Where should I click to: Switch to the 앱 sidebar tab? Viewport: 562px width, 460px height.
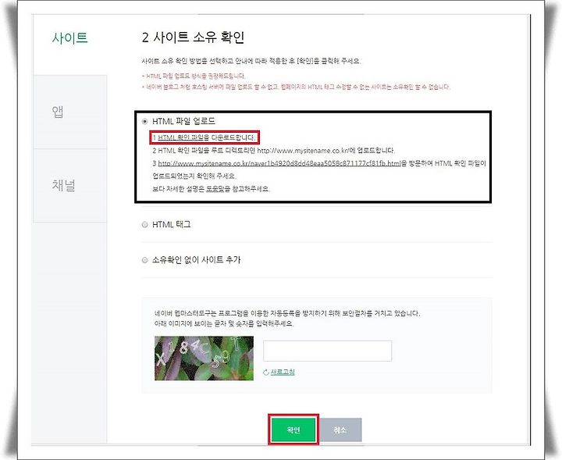[x=58, y=112]
